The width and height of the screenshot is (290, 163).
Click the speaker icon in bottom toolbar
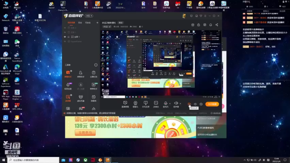coord(176,103)
